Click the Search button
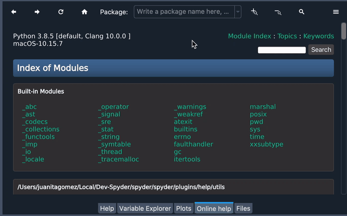The height and width of the screenshot is (216, 347). coord(321,50)
